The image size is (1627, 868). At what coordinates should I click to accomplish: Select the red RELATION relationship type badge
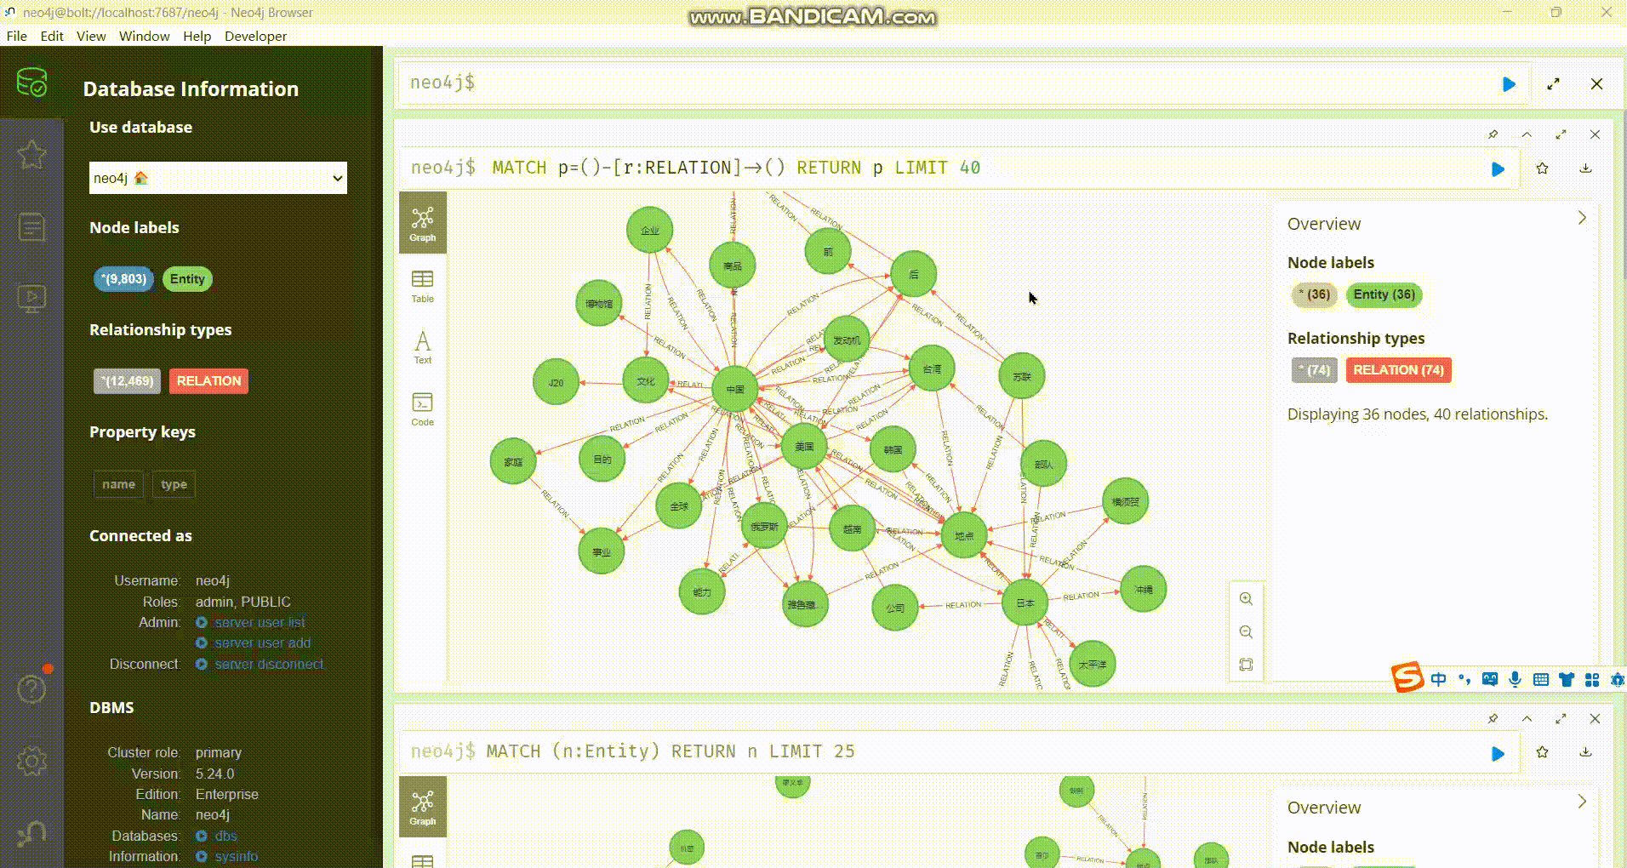208,381
